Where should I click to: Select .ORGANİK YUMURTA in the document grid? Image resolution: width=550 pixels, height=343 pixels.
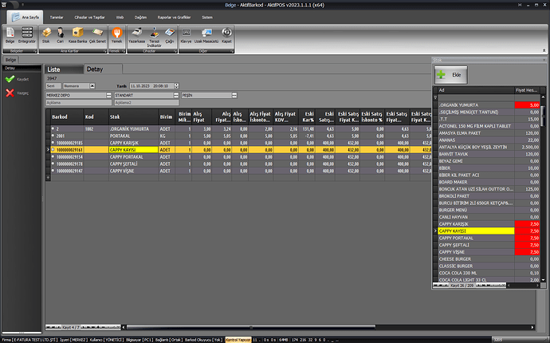(x=133, y=129)
